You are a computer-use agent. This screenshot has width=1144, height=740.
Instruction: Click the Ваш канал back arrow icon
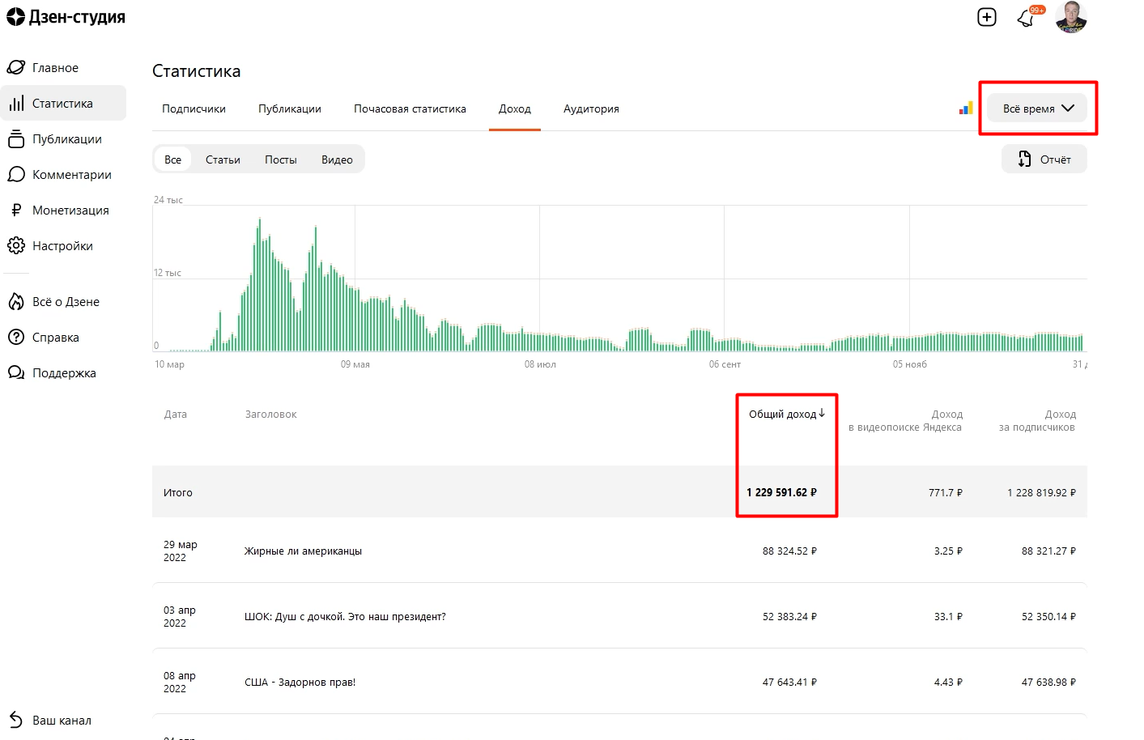pos(16,720)
